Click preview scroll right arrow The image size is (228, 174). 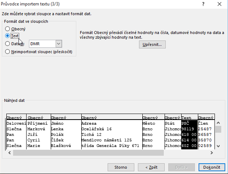tap(212, 153)
